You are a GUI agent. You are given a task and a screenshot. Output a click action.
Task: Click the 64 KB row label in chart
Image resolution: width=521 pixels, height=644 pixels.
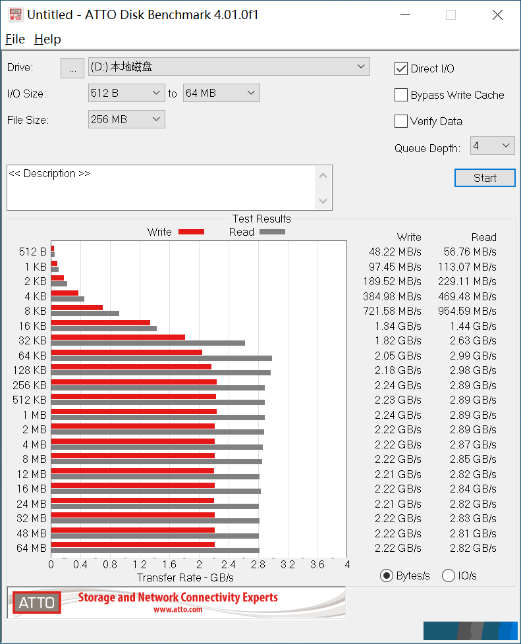click(32, 356)
